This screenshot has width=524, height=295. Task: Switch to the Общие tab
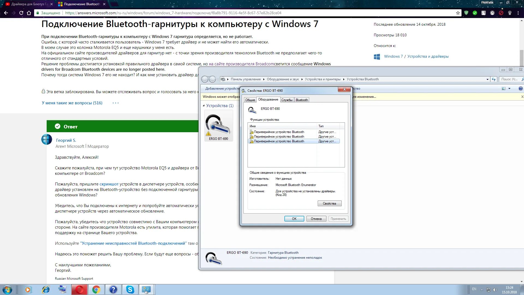(x=250, y=100)
